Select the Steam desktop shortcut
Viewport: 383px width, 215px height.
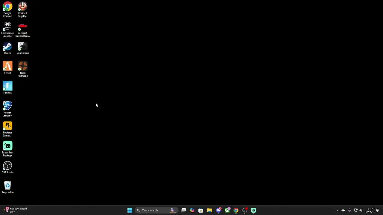pyautogui.click(x=7, y=48)
